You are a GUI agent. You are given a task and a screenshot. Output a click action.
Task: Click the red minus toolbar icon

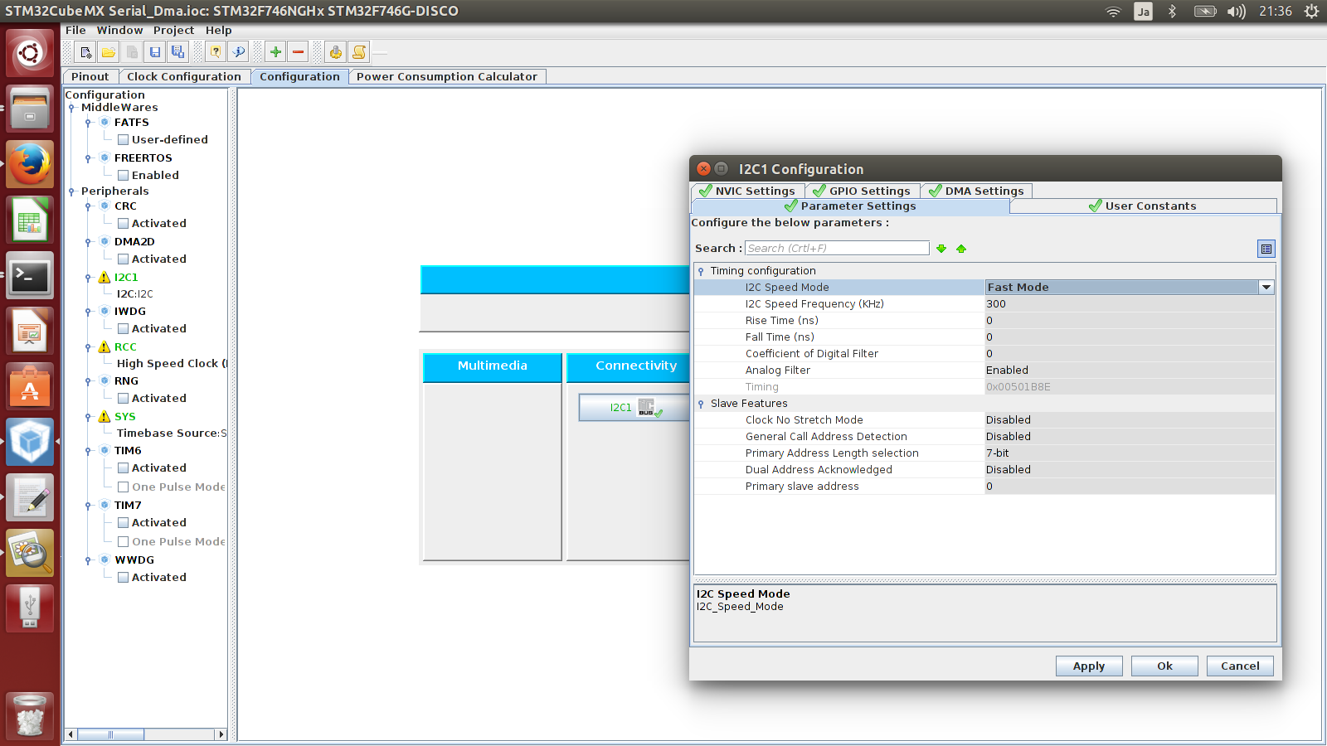tap(299, 52)
